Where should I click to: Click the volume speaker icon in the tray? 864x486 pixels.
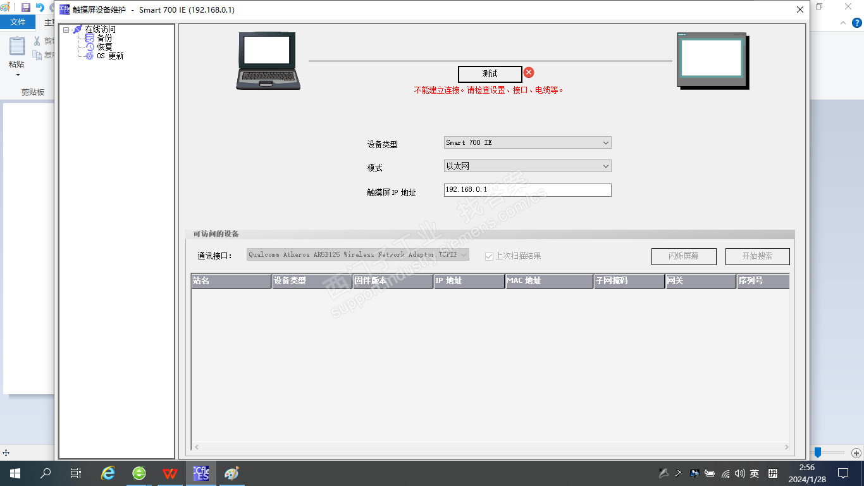(739, 473)
